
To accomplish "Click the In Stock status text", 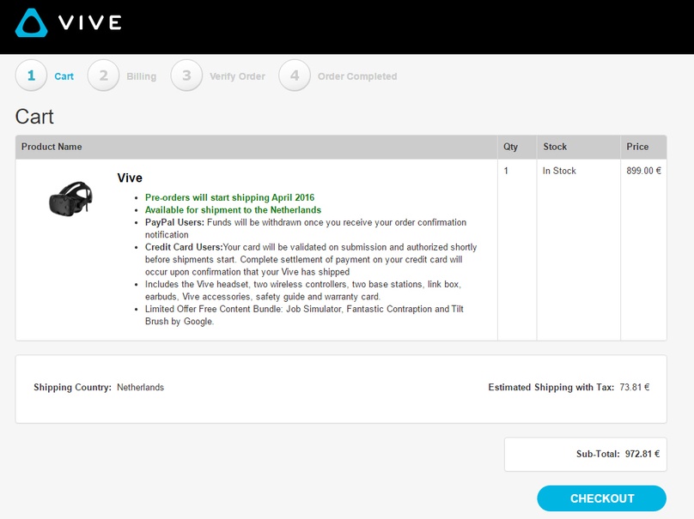I will click(559, 171).
